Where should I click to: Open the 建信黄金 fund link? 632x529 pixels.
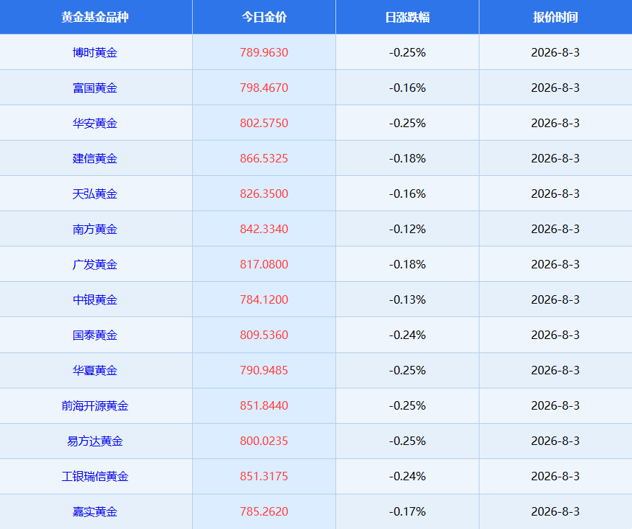(95, 158)
